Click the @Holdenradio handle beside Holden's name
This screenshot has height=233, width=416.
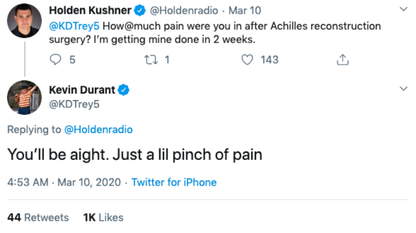coord(184,11)
